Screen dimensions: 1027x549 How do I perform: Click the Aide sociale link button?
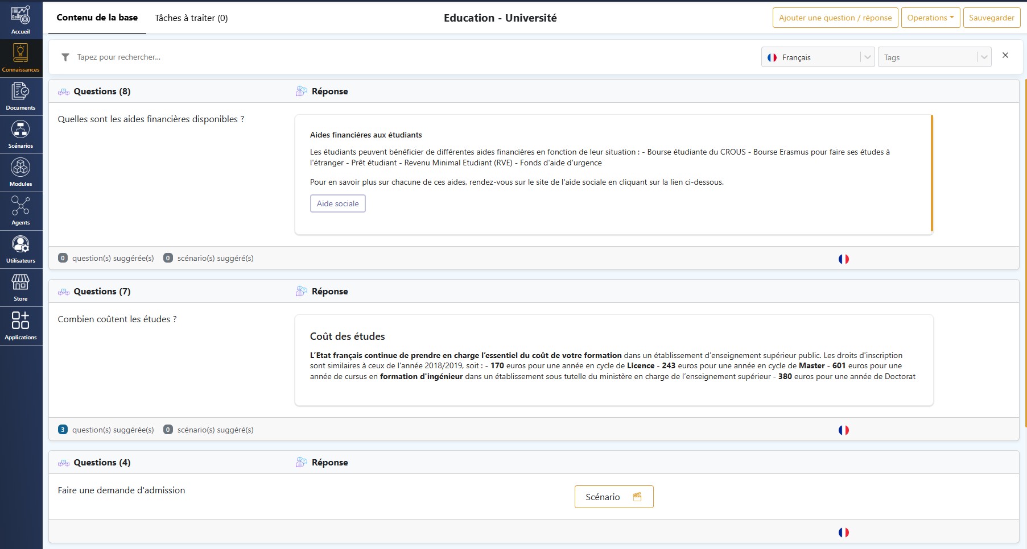[337, 203]
